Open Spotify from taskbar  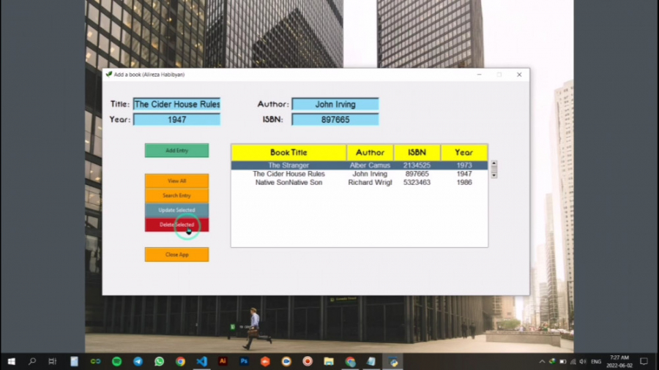117,361
